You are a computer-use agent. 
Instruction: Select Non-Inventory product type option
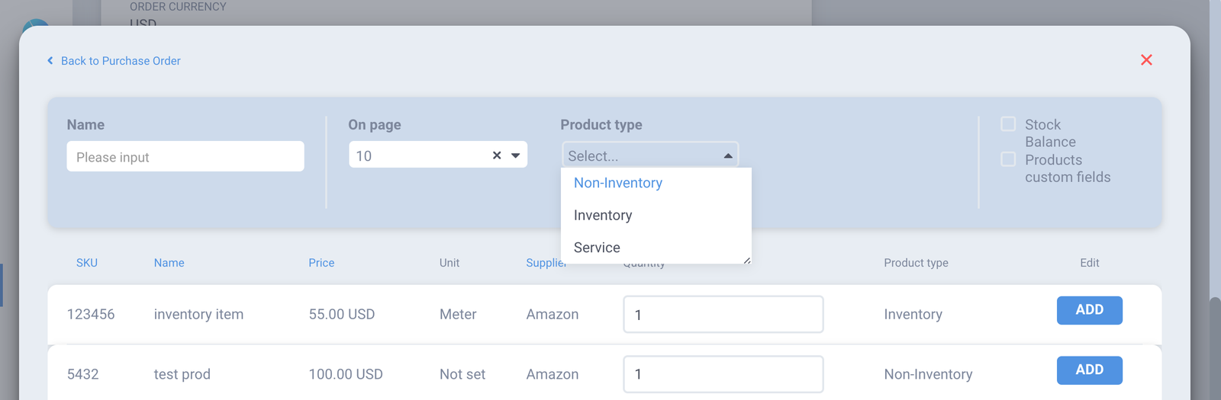coord(618,183)
